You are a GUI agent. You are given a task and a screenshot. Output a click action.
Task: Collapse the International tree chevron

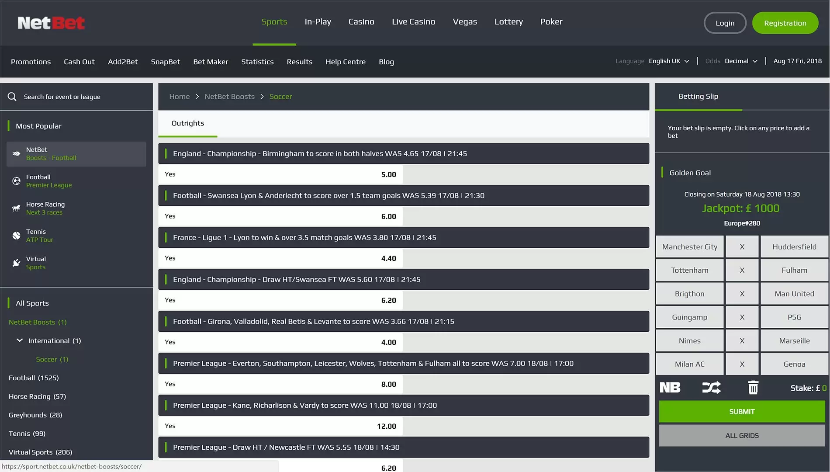20,340
